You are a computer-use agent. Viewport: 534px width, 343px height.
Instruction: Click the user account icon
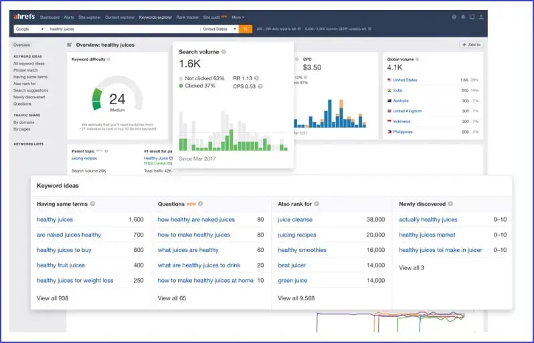click(x=480, y=17)
